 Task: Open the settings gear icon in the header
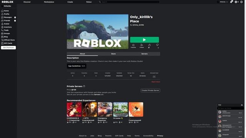pyautogui.click(x=241, y=2)
